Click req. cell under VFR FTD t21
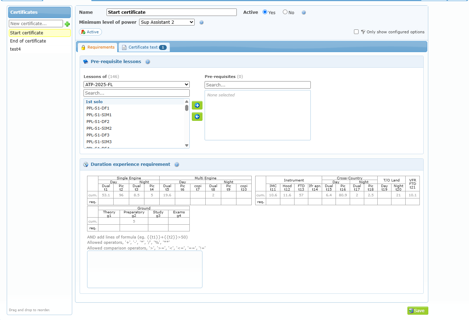Viewport: 469px width, 320px height. tap(412, 202)
